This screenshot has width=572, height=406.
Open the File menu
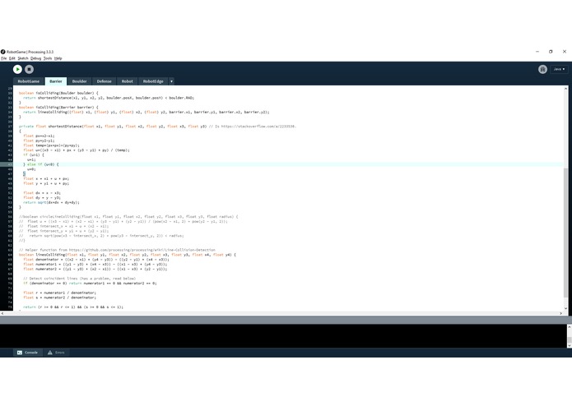(3, 58)
